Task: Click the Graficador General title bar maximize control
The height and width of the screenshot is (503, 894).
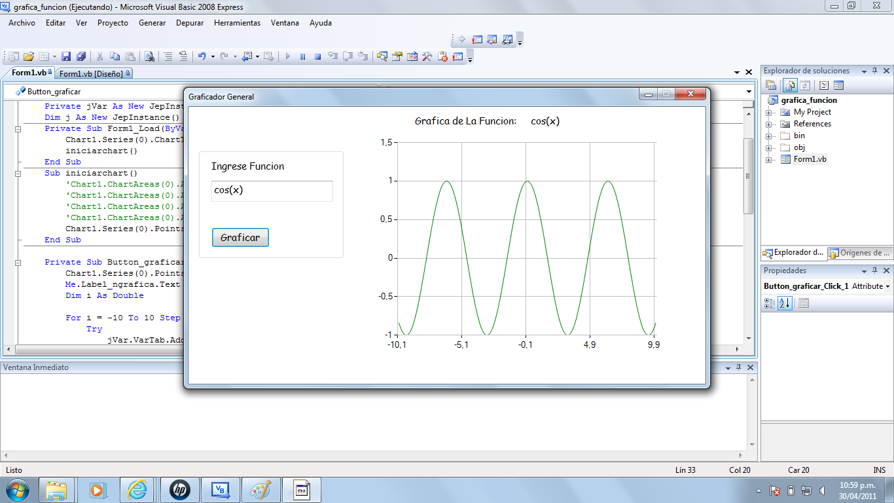Action: click(x=666, y=94)
